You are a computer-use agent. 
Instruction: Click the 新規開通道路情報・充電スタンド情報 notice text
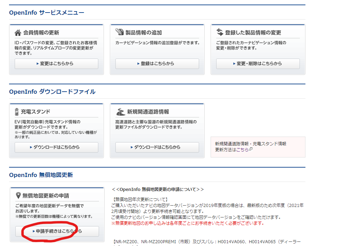[x=251, y=144]
